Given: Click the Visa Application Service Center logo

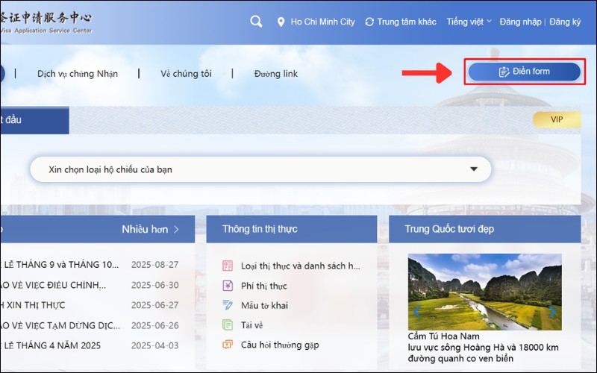Looking at the screenshot, I should tap(46, 22).
